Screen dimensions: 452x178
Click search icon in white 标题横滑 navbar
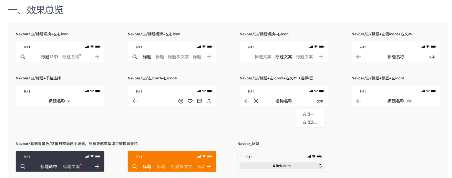pos(135,57)
